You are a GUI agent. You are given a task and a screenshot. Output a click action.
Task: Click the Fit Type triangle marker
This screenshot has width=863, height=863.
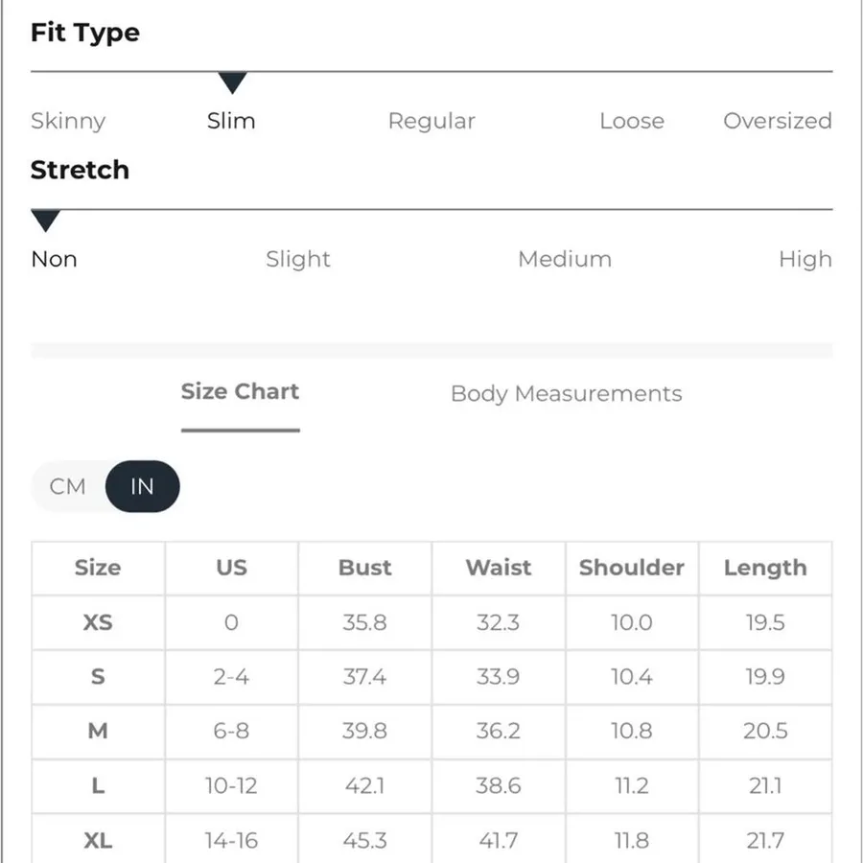coord(232,82)
